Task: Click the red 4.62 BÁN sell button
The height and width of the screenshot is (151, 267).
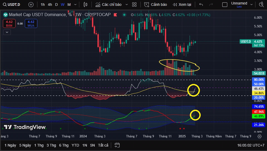Action: pyautogui.click(x=9, y=24)
